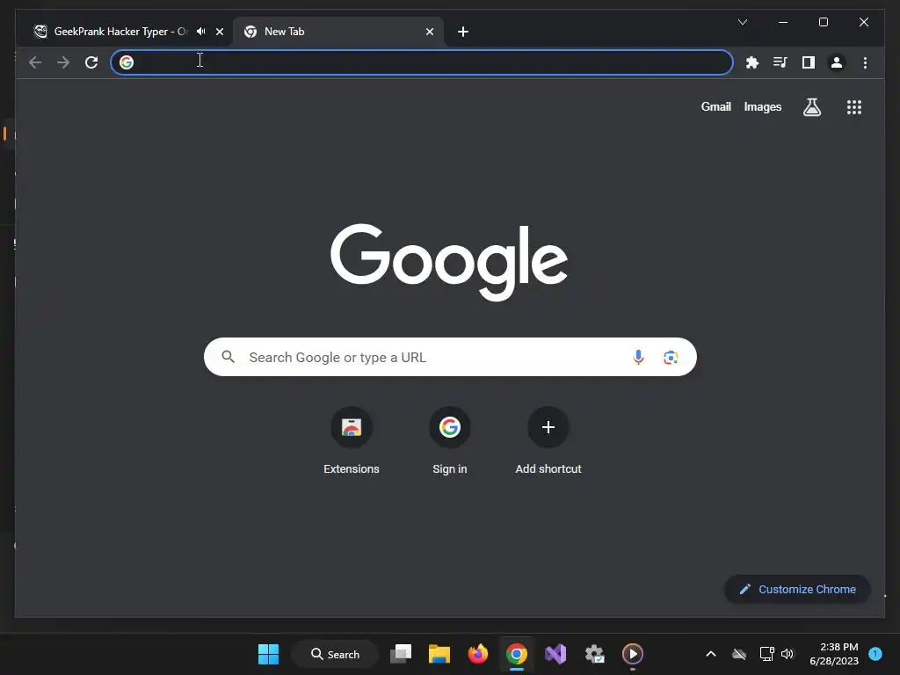The height and width of the screenshot is (675, 900).
Task: Click the Customize Chrome button
Action: pyautogui.click(x=797, y=589)
